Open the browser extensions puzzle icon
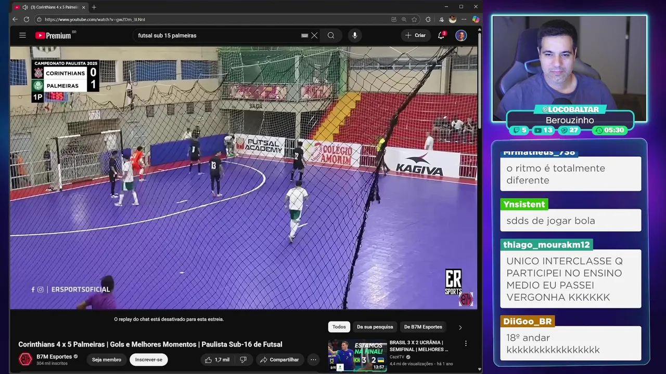 coord(428,19)
